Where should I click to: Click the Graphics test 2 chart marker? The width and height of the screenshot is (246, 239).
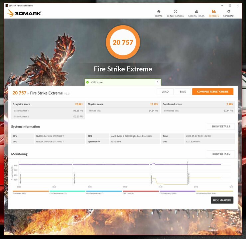click(x=74, y=178)
